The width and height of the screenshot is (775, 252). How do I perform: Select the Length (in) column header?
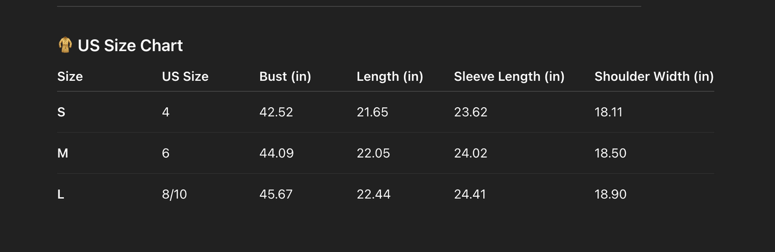click(390, 77)
